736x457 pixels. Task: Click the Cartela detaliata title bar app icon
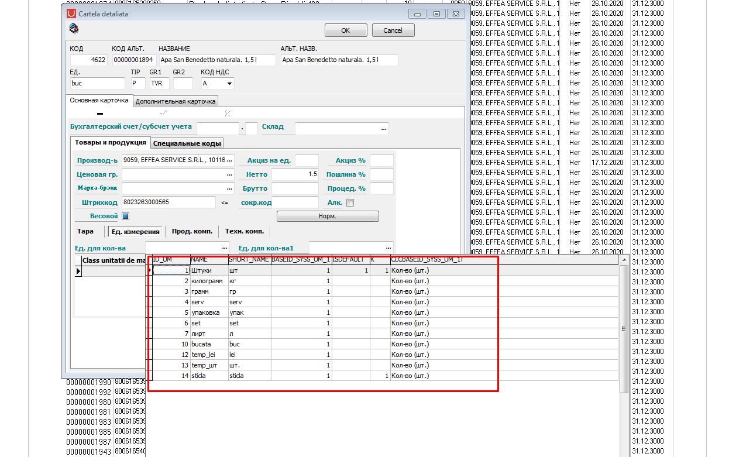point(71,13)
